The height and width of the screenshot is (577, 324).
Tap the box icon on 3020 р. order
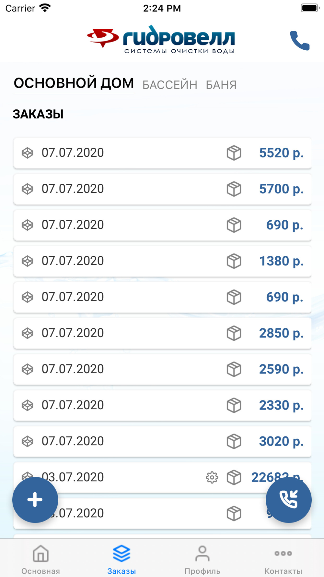point(234,441)
